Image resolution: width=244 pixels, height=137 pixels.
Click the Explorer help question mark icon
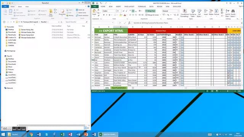point(88,6)
